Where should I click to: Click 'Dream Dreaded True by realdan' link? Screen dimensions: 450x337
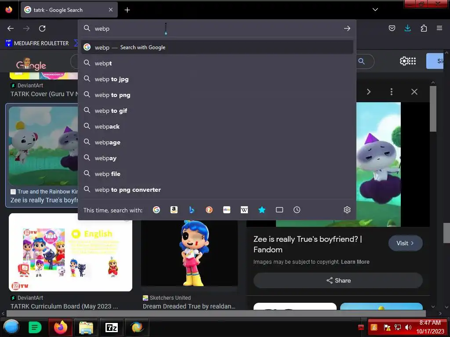click(x=189, y=306)
